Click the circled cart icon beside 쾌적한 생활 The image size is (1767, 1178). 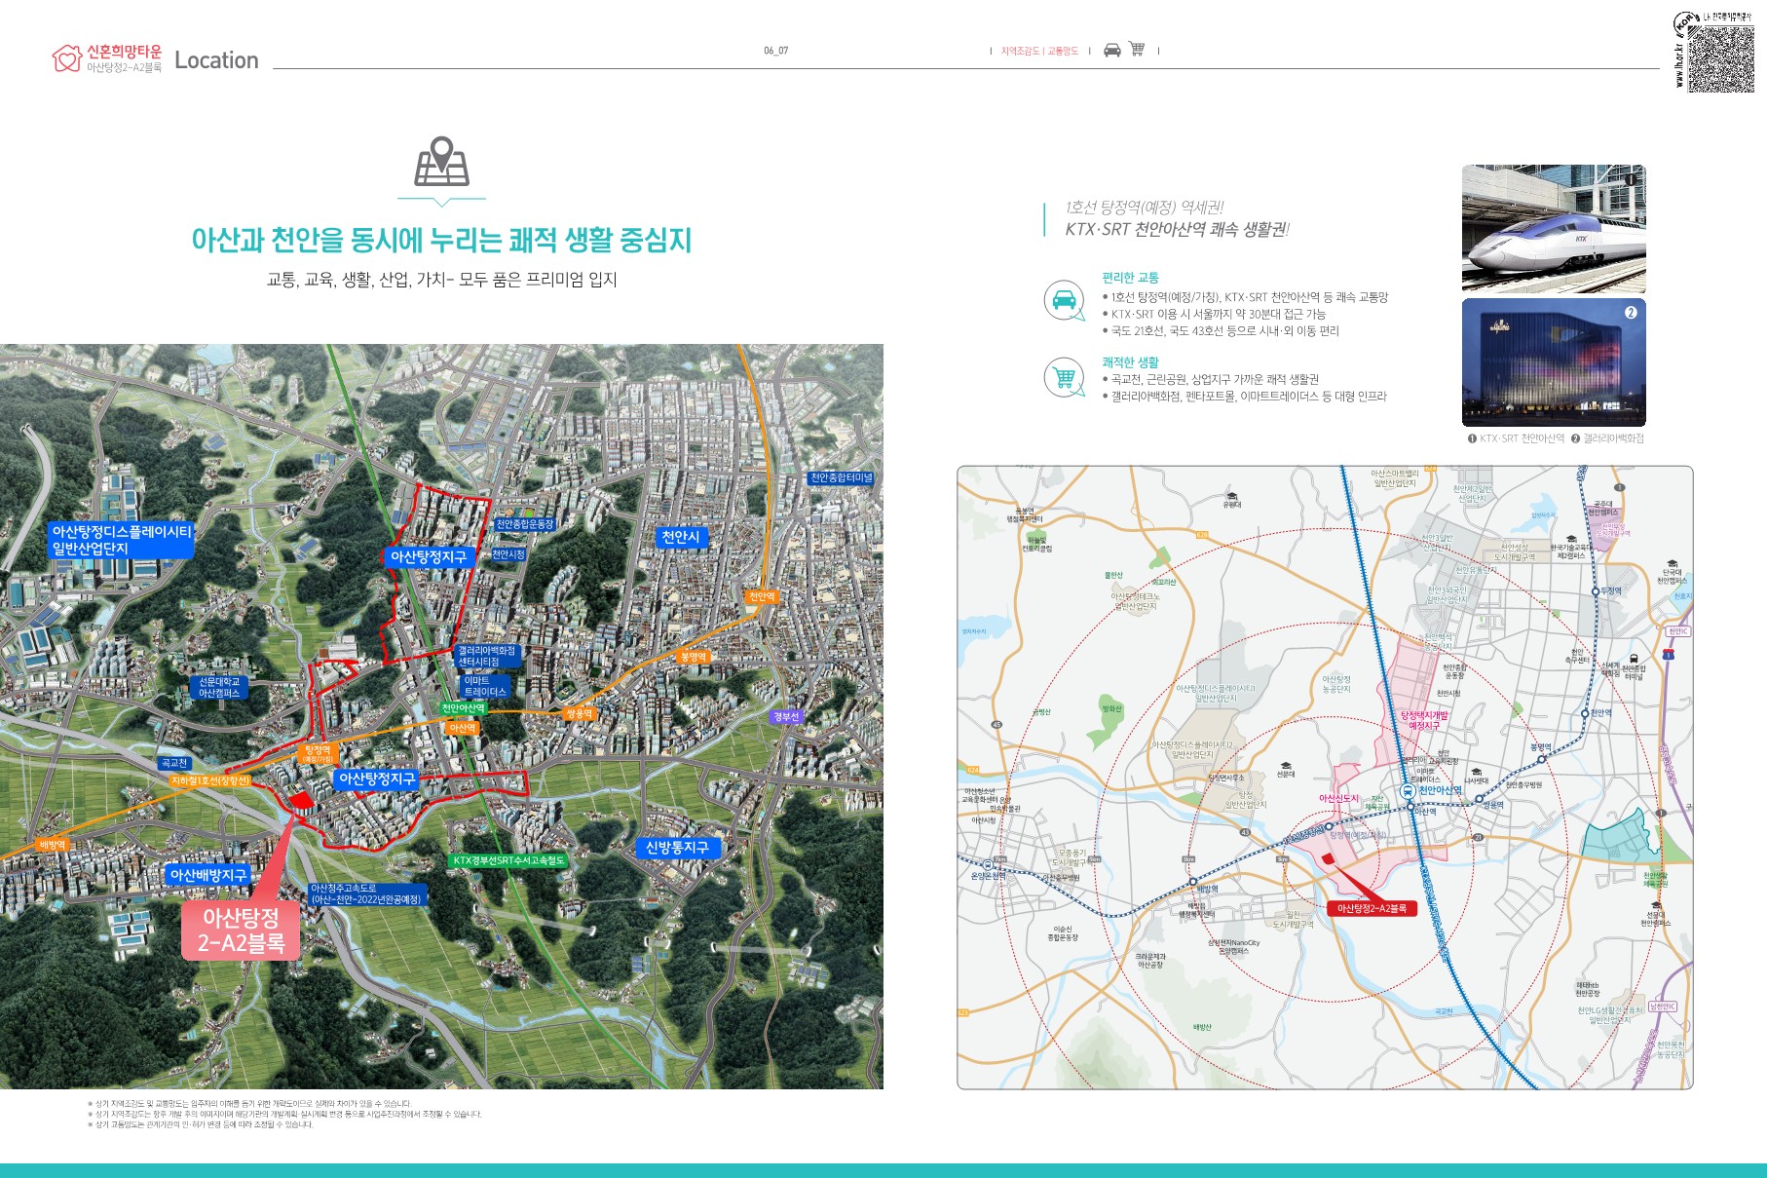coord(1064,377)
